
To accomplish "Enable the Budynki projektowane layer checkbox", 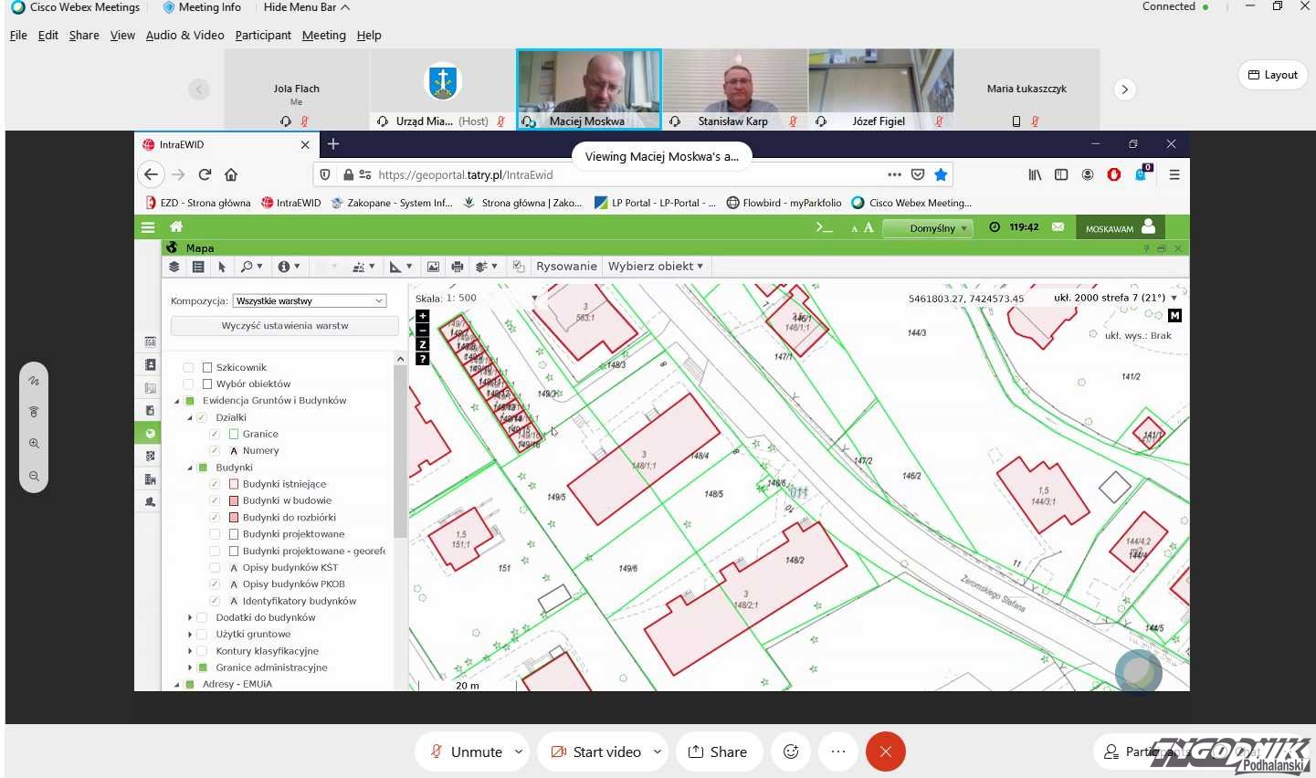I will click(215, 534).
